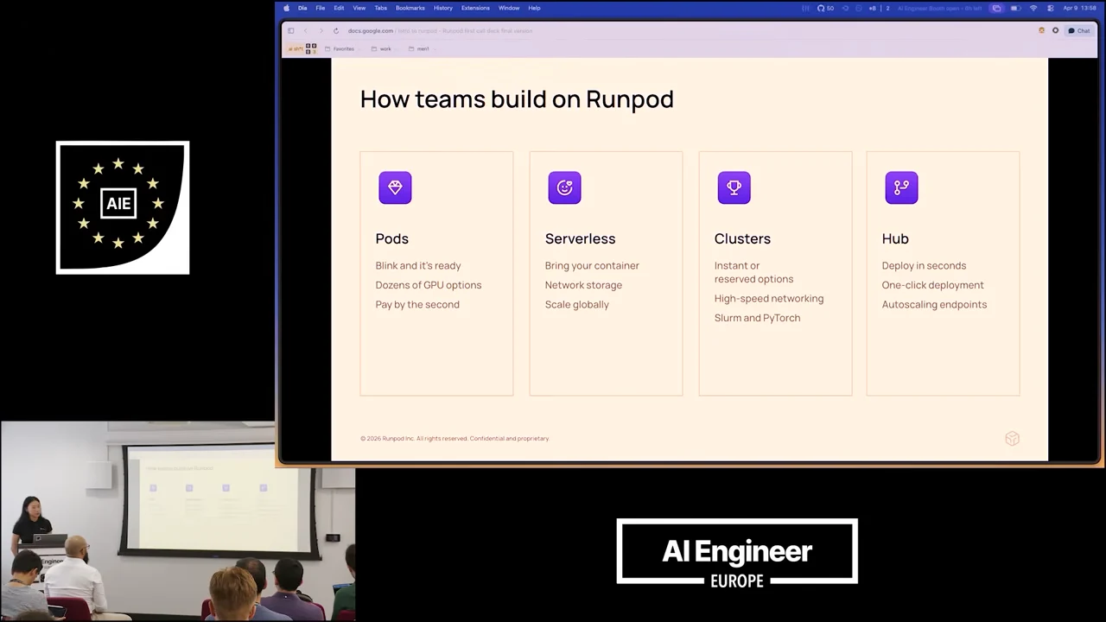Toggle the browser sidebar panel icon

291,30
